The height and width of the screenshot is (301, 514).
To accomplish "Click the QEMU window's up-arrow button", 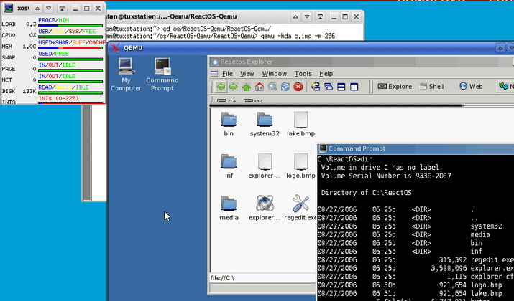I will [500, 48].
